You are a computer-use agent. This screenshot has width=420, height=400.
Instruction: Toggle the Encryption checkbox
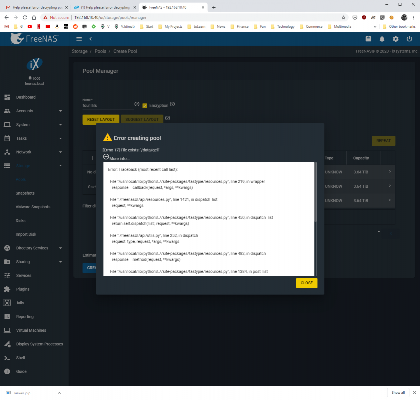[x=145, y=106]
